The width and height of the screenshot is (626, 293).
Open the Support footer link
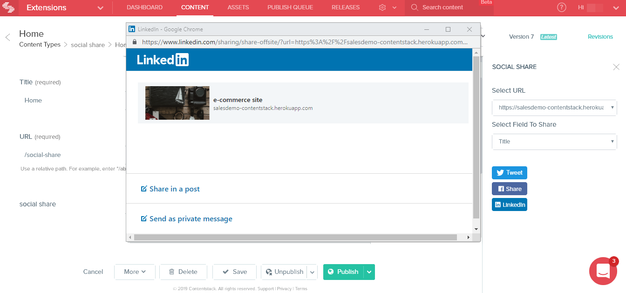266,289
